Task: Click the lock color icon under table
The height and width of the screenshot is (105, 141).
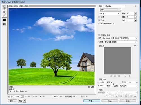Action: 119,76
